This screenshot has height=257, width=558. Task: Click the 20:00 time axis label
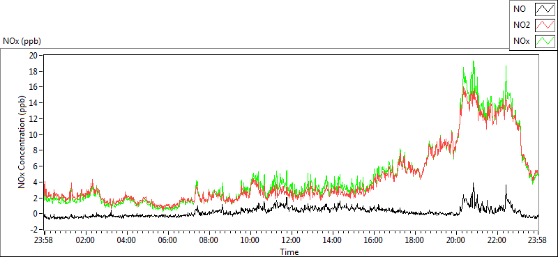coord(456,240)
